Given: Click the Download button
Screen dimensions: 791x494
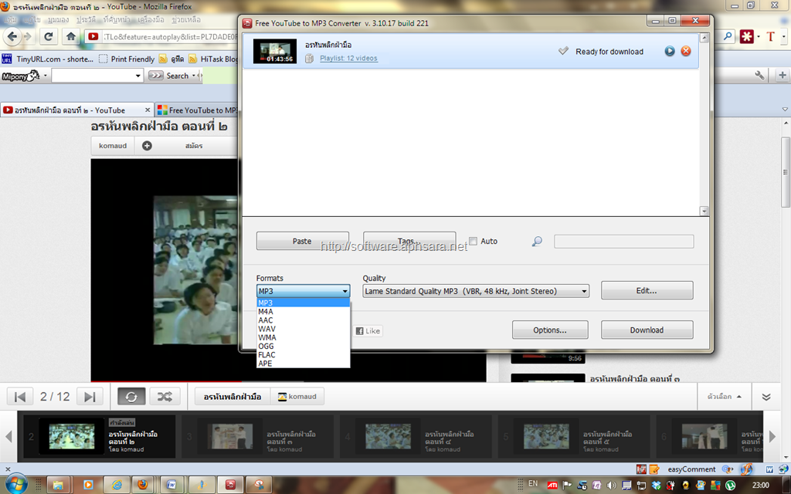Looking at the screenshot, I should [647, 330].
